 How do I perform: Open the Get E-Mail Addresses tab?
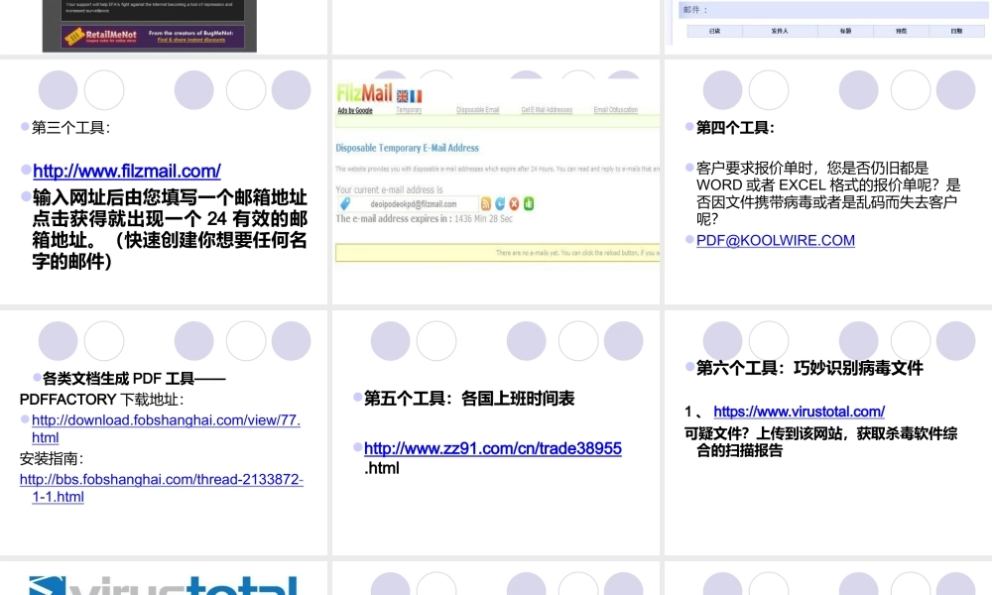[547, 110]
